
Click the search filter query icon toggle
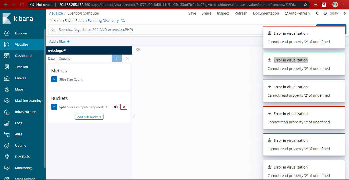tap(53, 29)
